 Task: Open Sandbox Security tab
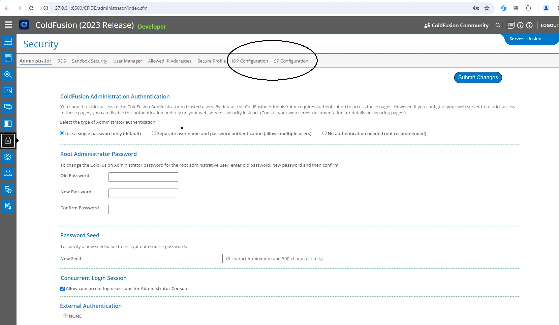(89, 61)
